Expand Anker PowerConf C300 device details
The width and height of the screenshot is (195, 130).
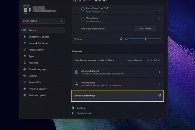coord(159,10)
